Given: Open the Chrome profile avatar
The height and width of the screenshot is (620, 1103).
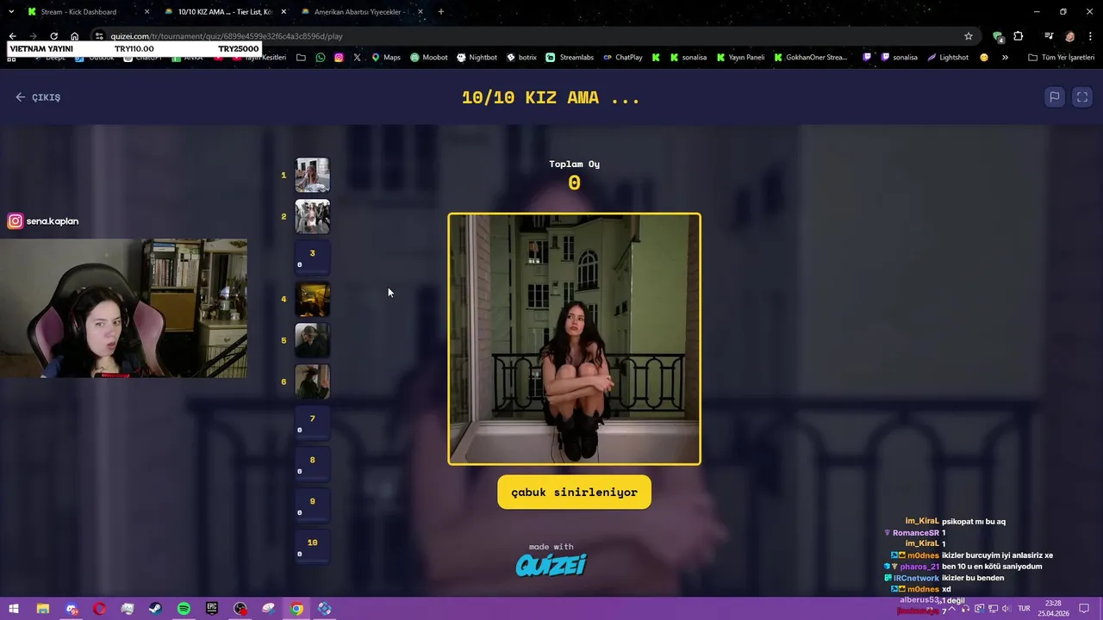Looking at the screenshot, I should pyautogui.click(x=1069, y=36).
